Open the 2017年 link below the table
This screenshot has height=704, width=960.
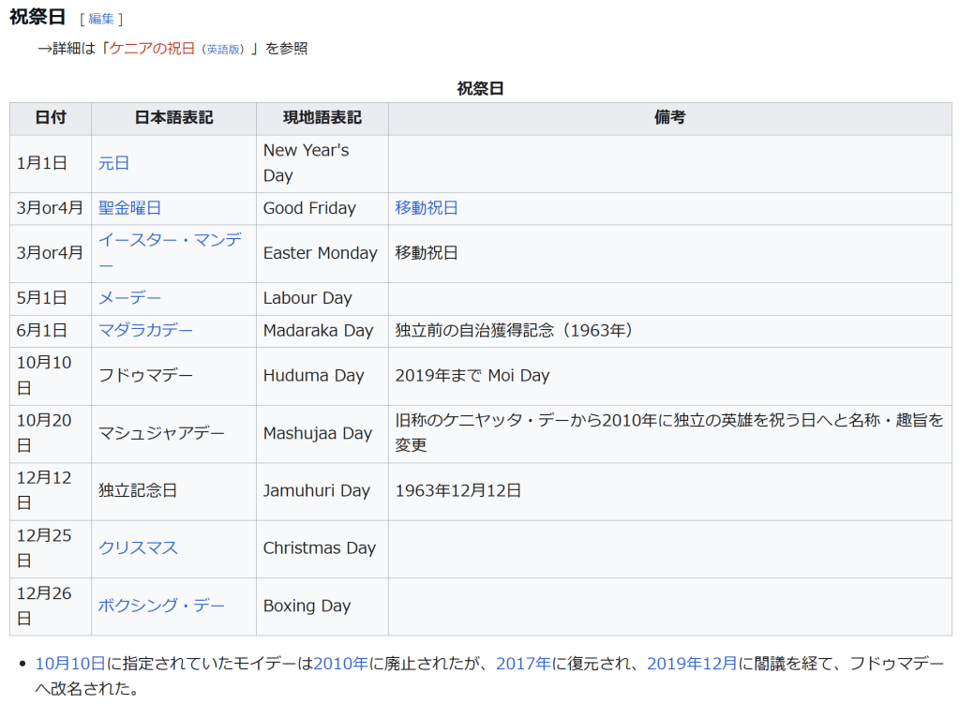click(523, 664)
